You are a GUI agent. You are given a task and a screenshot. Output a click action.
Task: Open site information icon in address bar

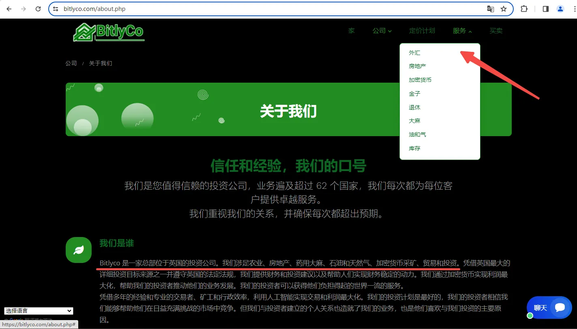pos(56,9)
